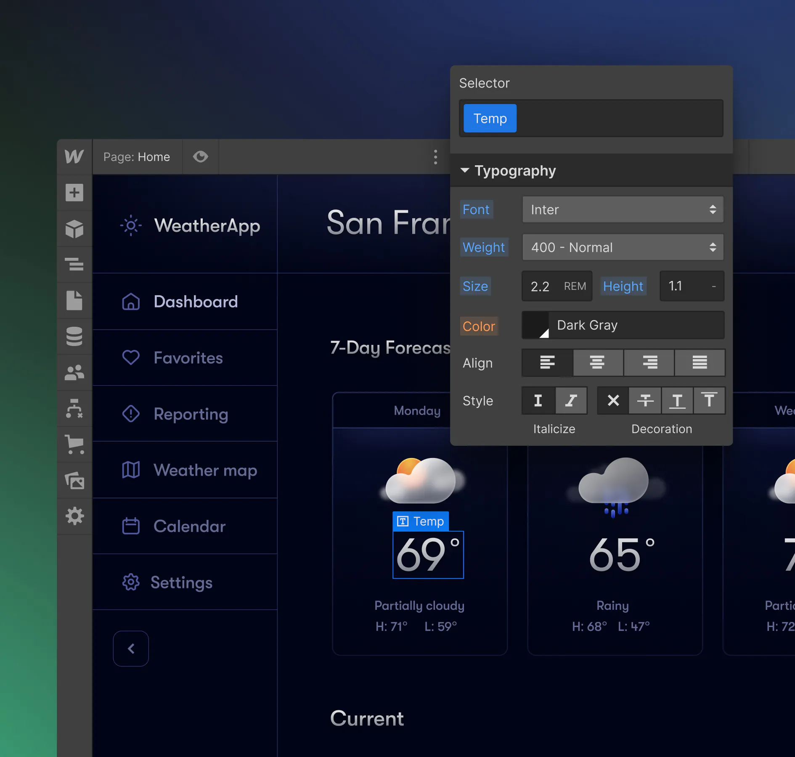Select the Temp selector chip
Viewport: 795px width, 757px height.
pos(489,118)
